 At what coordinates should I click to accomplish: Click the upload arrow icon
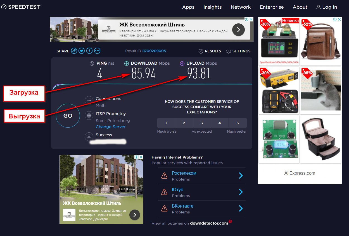point(182,63)
